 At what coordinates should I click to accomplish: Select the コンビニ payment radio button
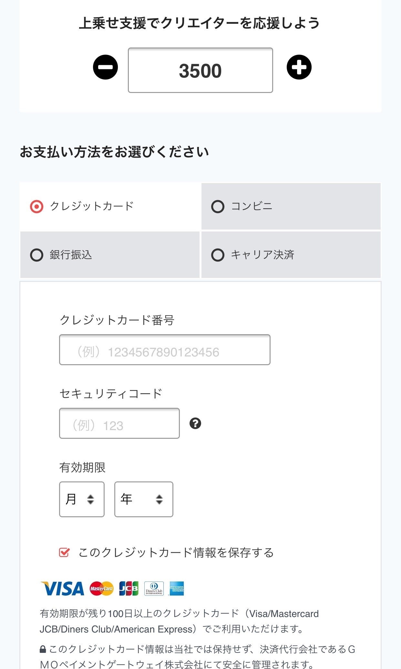click(218, 207)
